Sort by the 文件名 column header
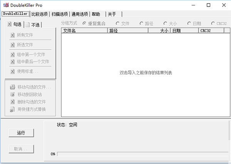This screenshot has width=231, height=164. 84,30
